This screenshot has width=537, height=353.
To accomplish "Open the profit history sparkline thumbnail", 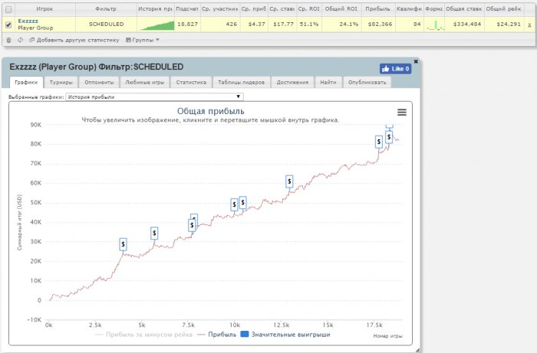I will pyautogui.click(x=156, y=25).
